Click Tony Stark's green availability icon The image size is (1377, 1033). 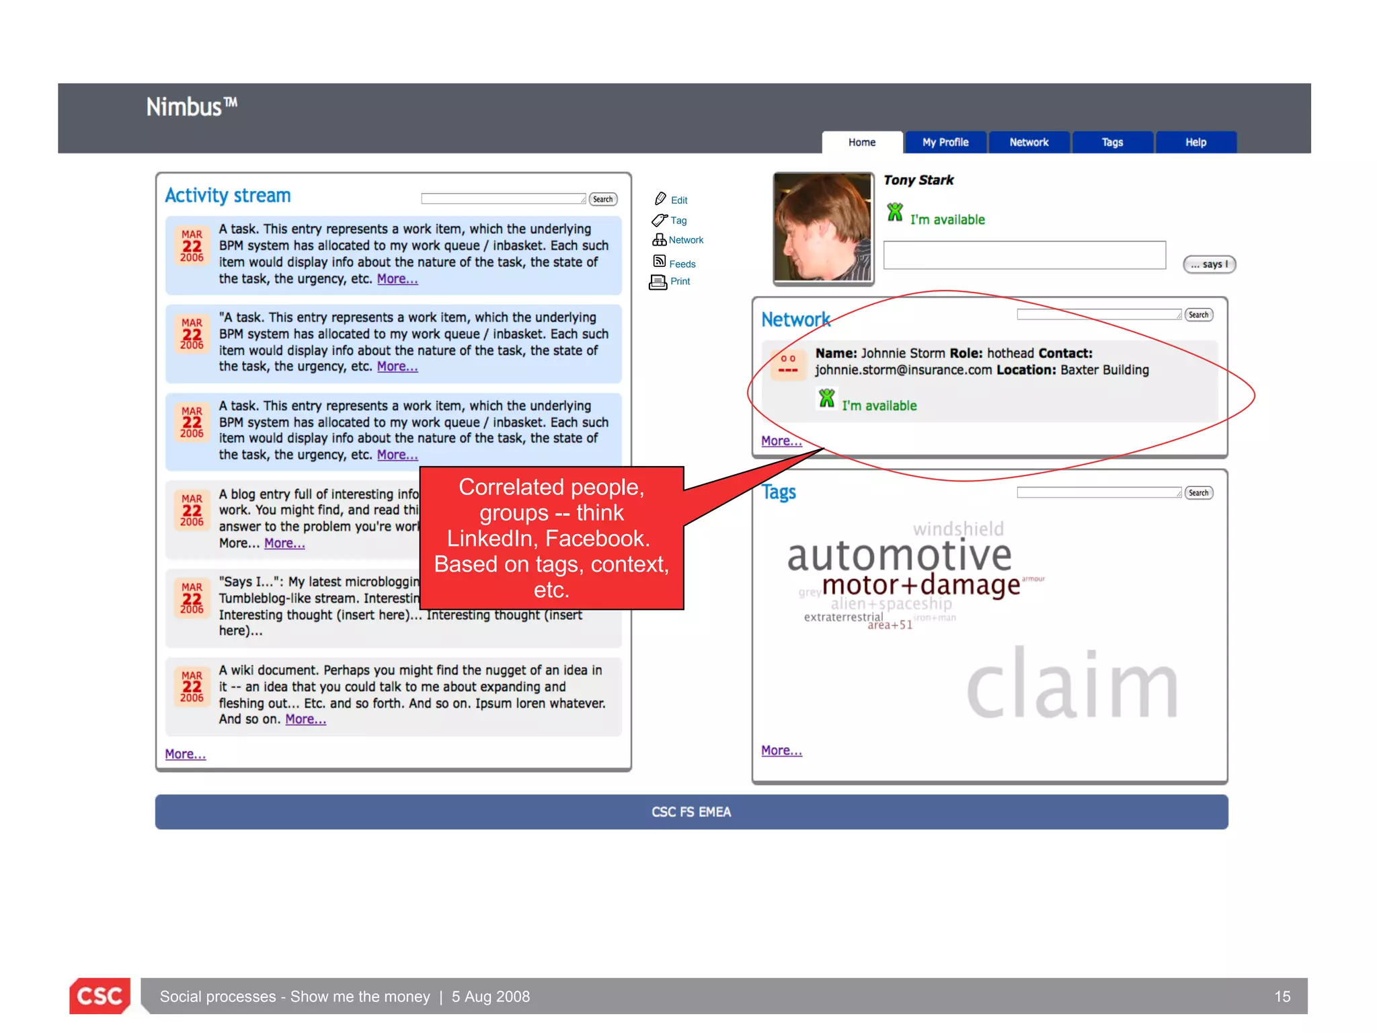coord(895,213)
